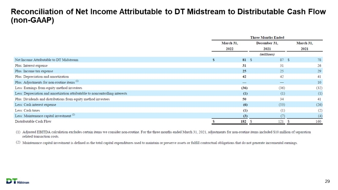Click the 'Three Months Ended' header
338x190 pixels.
(267, 38)
